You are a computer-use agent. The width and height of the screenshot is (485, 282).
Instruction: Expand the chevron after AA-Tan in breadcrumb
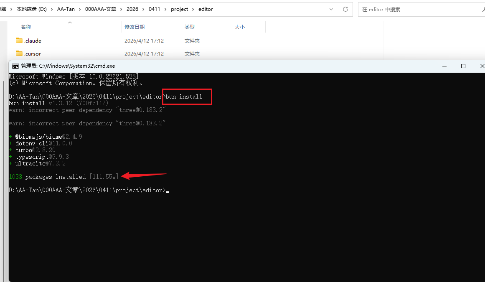pyautogui.click(x=80, y=9)
